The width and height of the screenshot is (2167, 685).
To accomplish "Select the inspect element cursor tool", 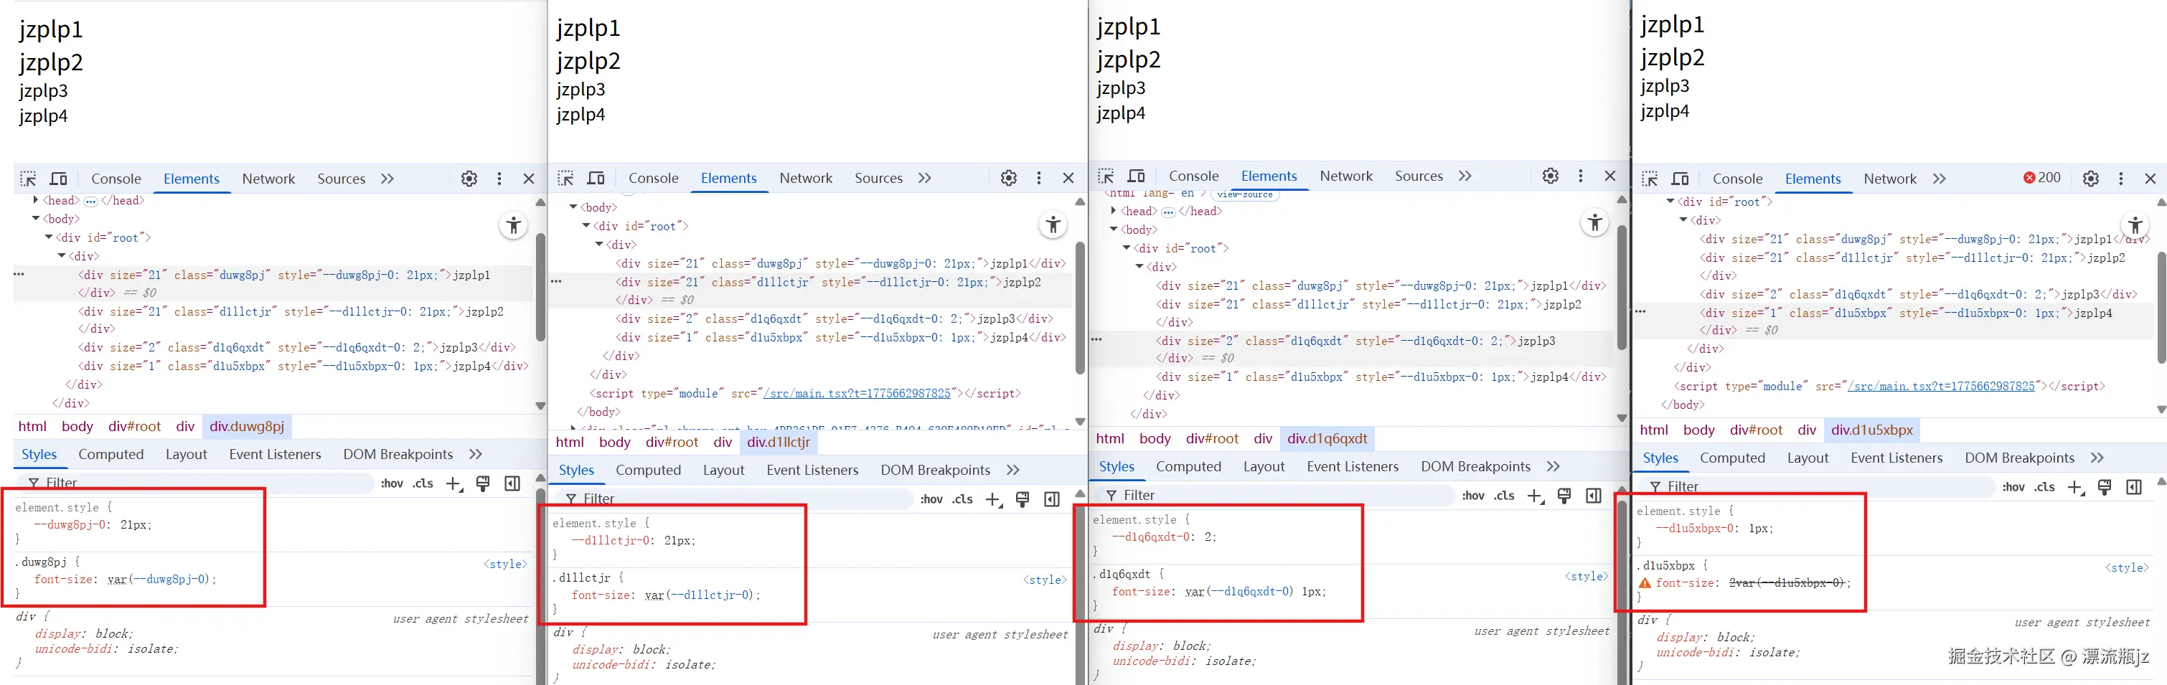I will [x=28, y=178].
